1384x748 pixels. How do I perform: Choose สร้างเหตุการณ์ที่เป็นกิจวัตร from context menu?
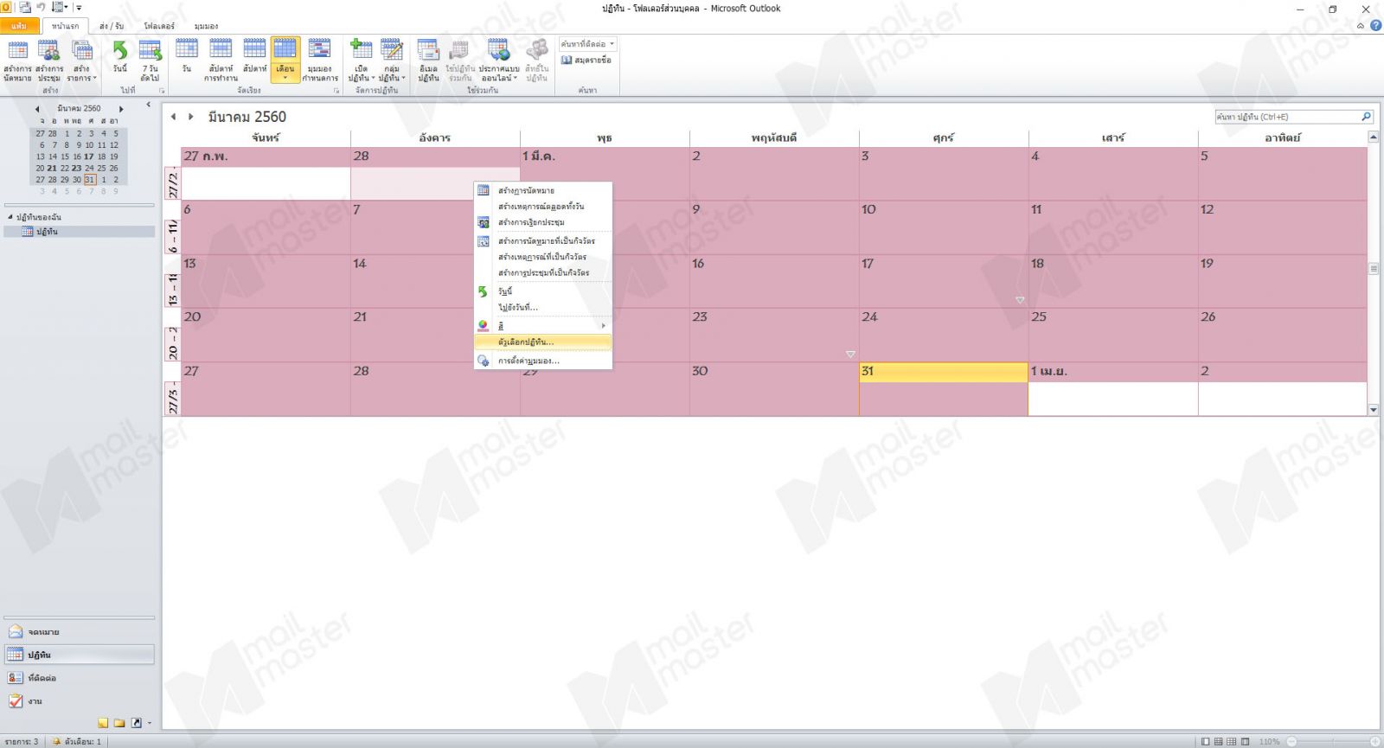[543, 257]
